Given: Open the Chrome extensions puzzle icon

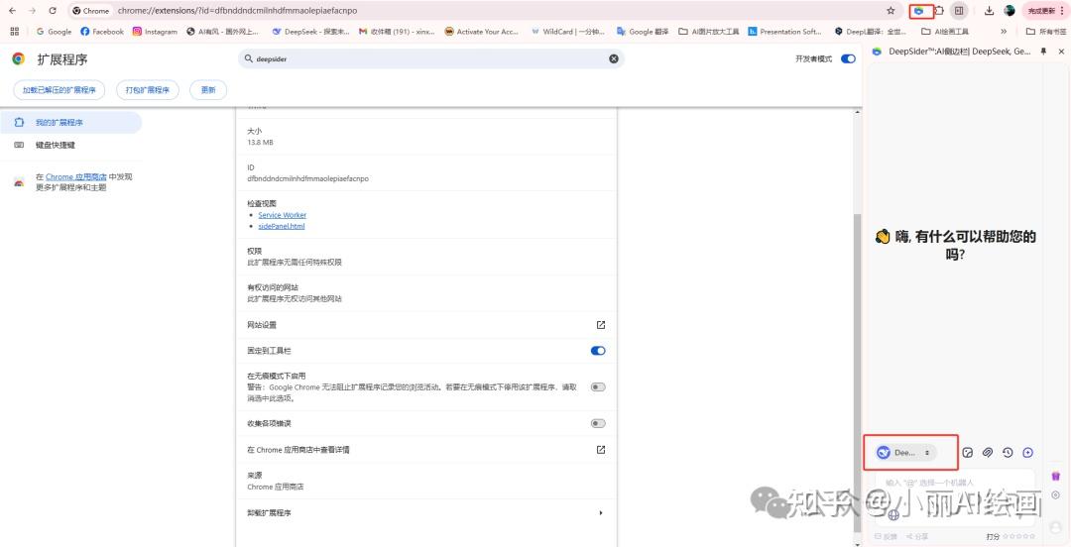Looking at the screenshot, I should [x=938, y=11].
